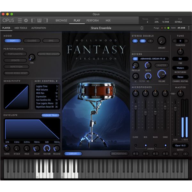The height and width of the screenshot is (192, 192).
Task: Toggle Release Trails
Action: [50, 115]
